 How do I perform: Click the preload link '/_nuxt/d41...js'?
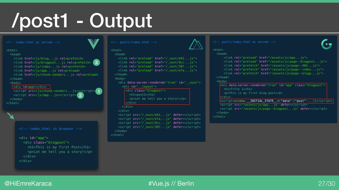click(x=158, y=58)
